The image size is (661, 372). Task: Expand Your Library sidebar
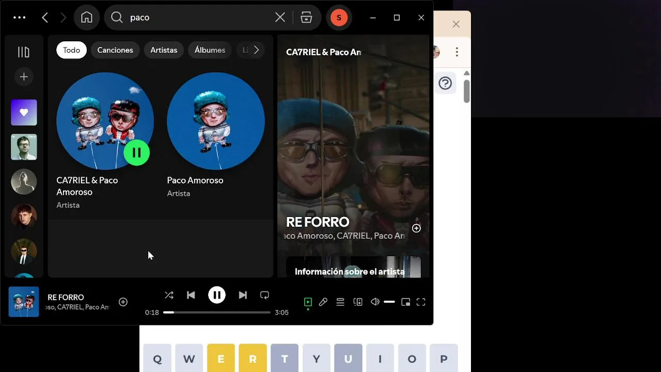click(x=24, y=52)
